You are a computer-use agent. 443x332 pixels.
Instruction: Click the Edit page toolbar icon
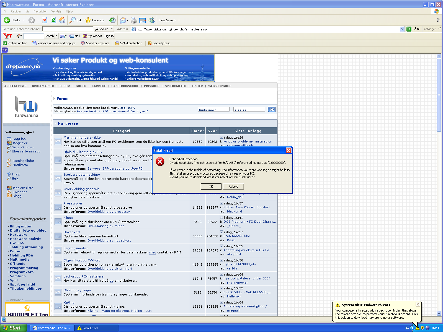[143, 20]
